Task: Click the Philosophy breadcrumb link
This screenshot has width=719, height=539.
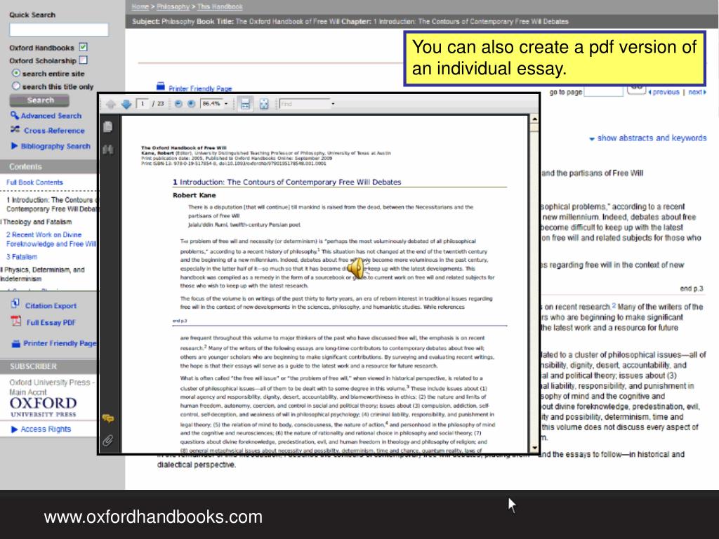Action: pos(173,6)
